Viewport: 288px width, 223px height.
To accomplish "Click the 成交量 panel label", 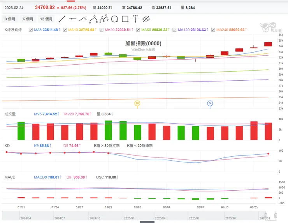I will pos(10,114).
